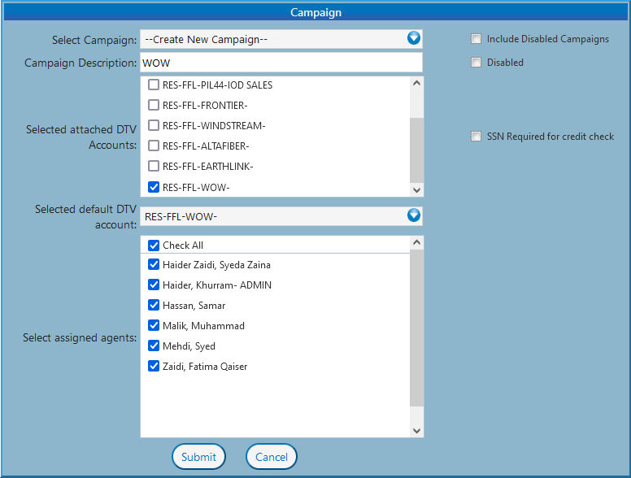Deselect agent Malik, Muhammad
The image size is (631, 478).
coord(154,325)
